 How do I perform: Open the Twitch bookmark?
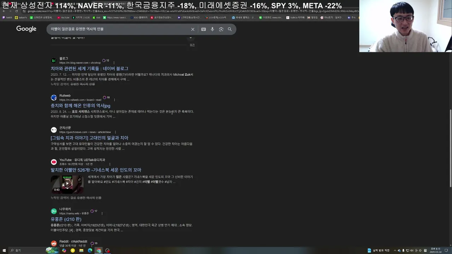(x=7, y=17)
